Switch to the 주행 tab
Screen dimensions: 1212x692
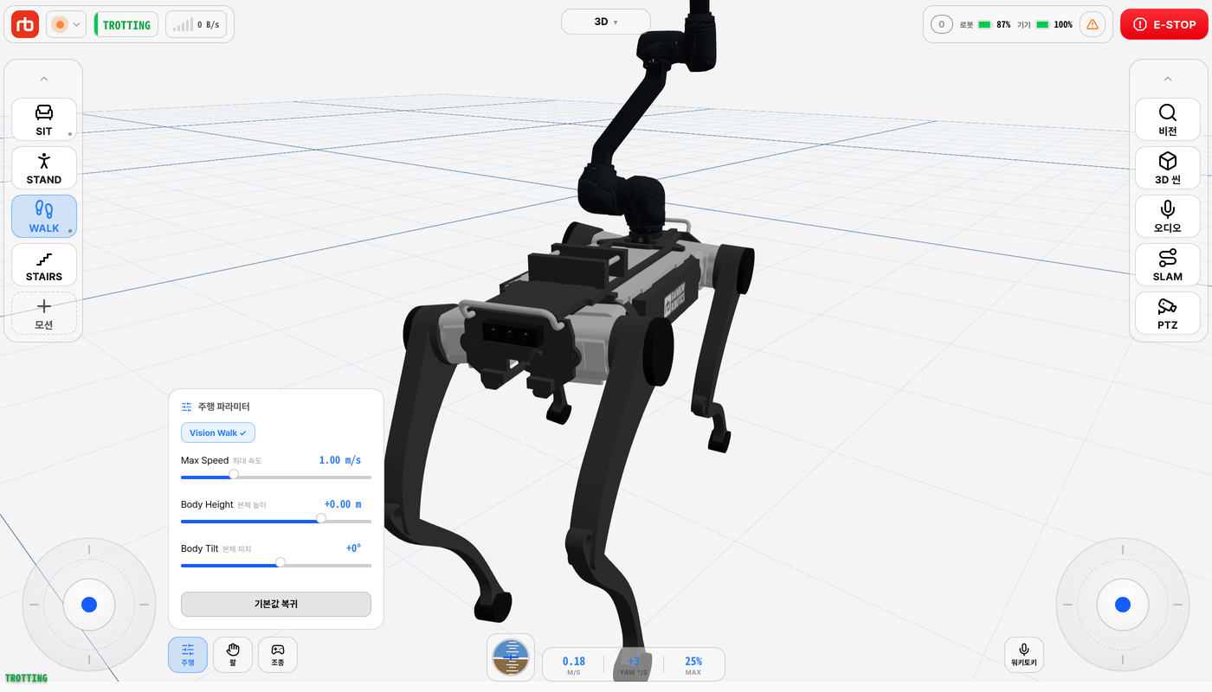pos(188,655)
